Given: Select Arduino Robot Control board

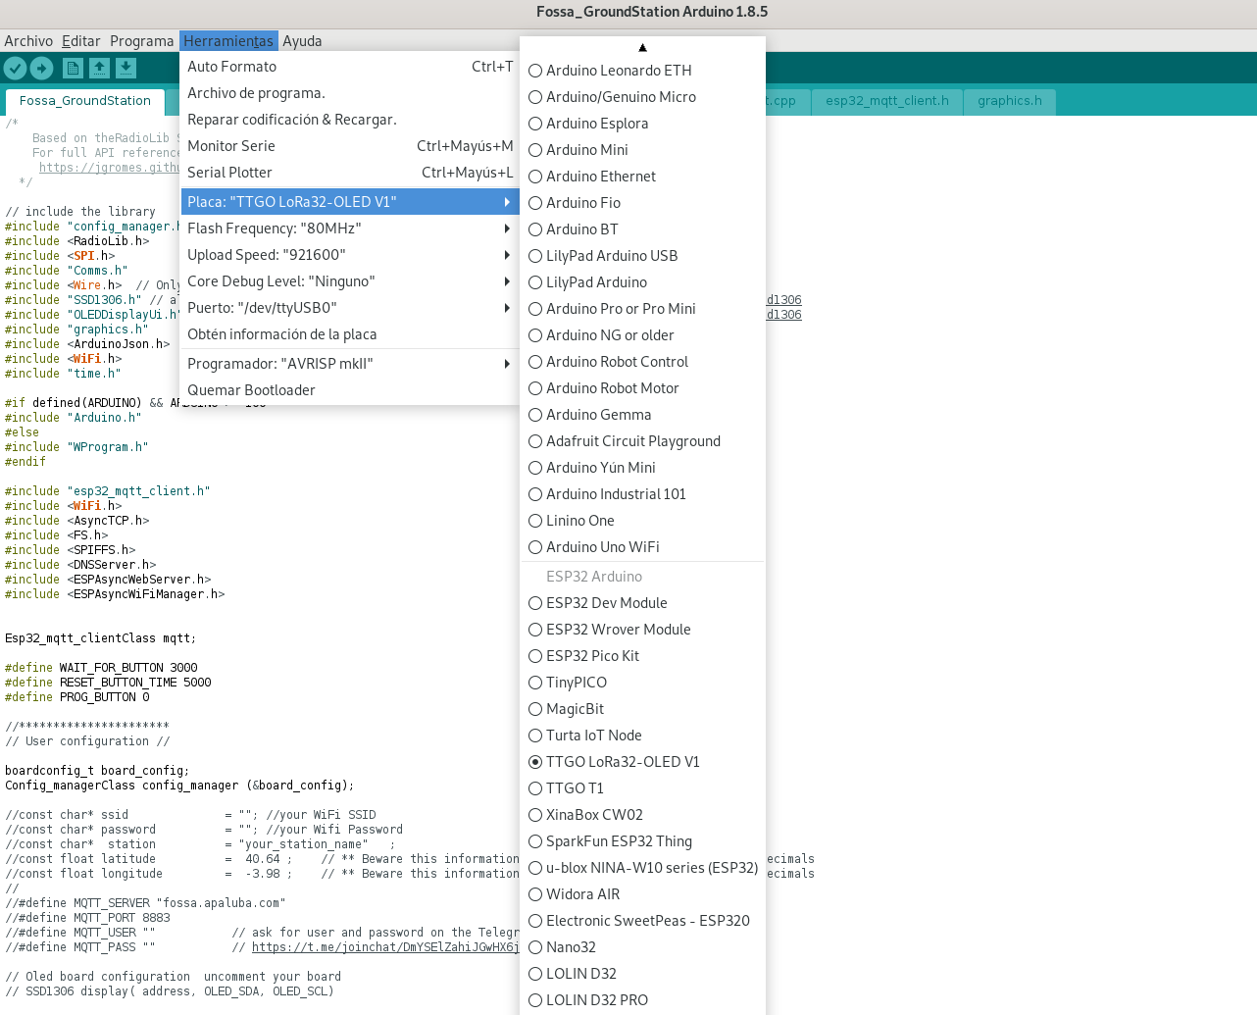Looking at the screenshot, I should tap(642, 362).
